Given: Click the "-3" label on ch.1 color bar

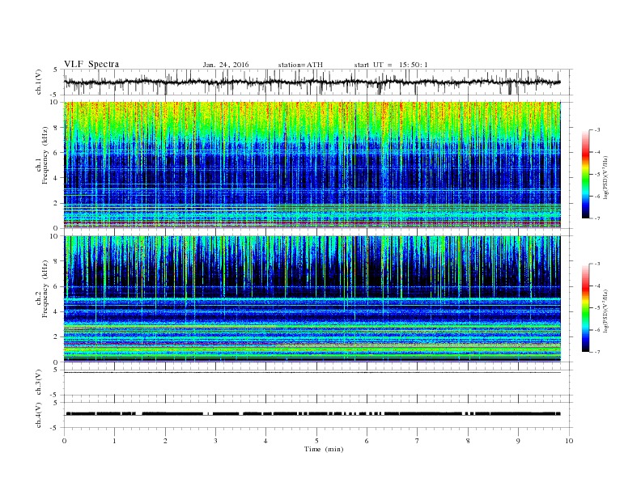Looking at the screenshot, I should pos(596,130).
